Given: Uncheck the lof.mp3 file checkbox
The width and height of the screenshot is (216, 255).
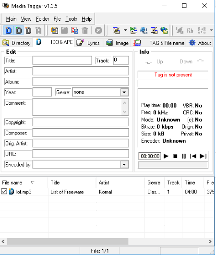Looking at the screenshot, I should coord(4,191).
